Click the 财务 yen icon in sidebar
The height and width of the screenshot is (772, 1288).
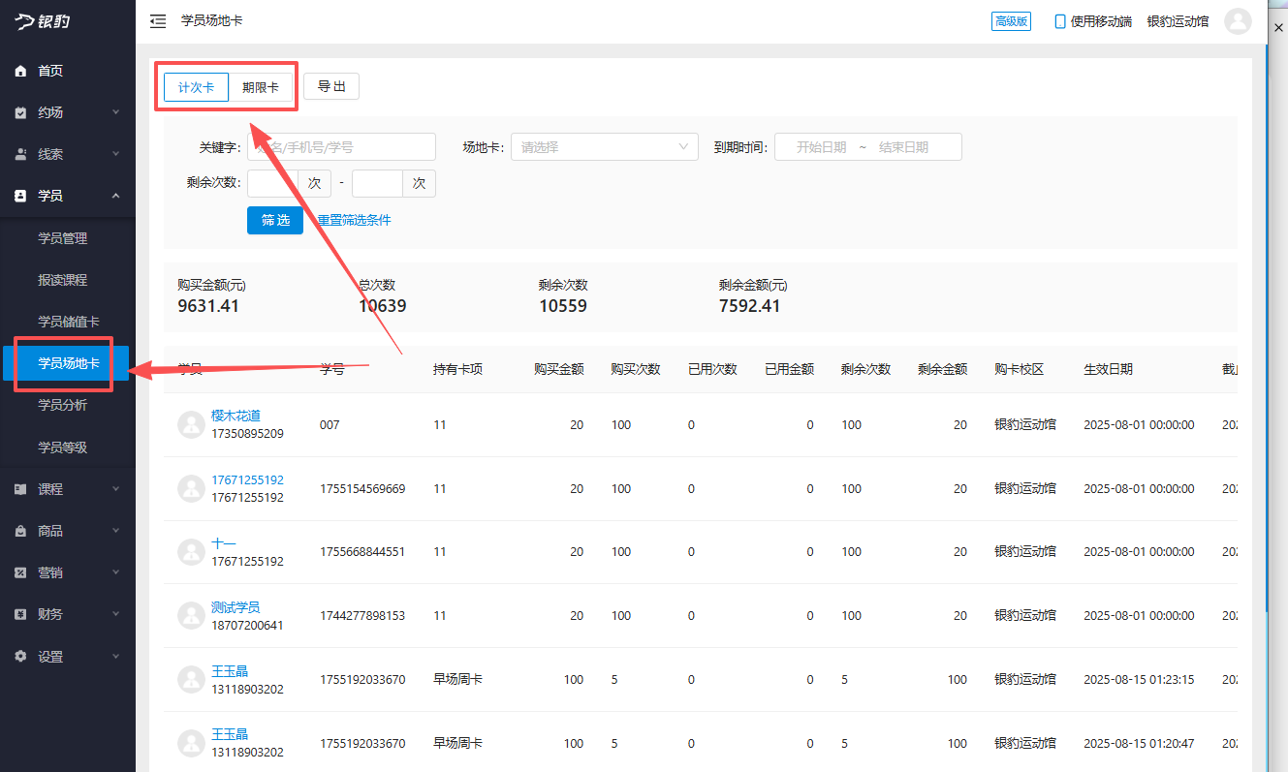coord(20,614)
